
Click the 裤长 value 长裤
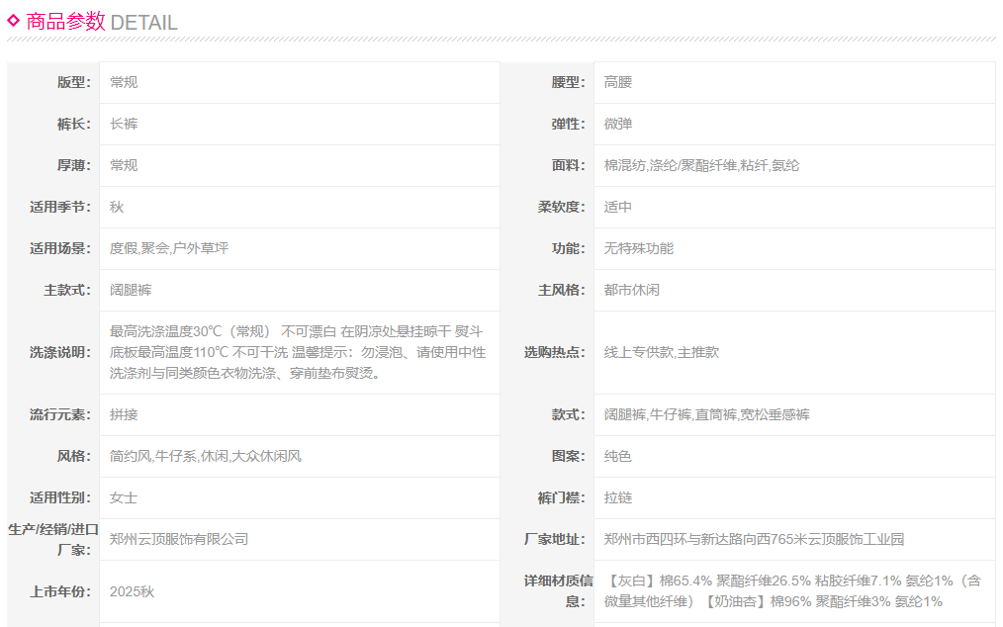[x=124, y=124]
